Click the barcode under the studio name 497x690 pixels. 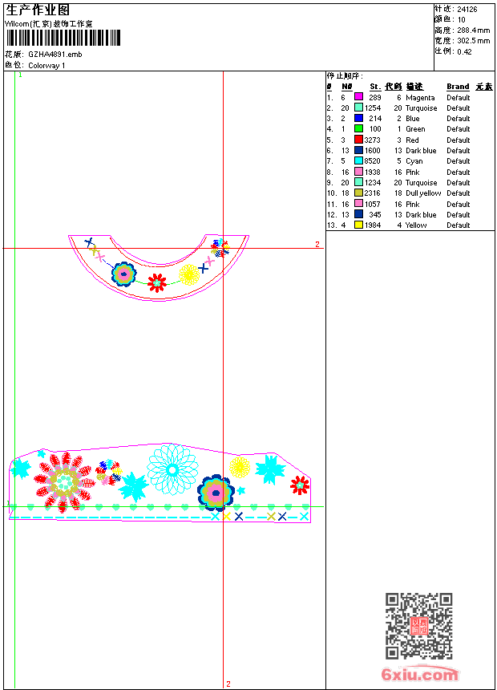[x=63, y=38]
